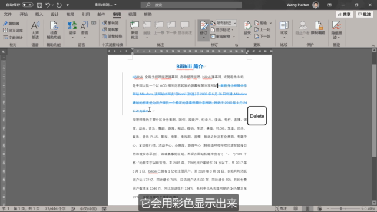
Task: Customize the Quick Access Toolbar
Action: (x=67, y=5)
